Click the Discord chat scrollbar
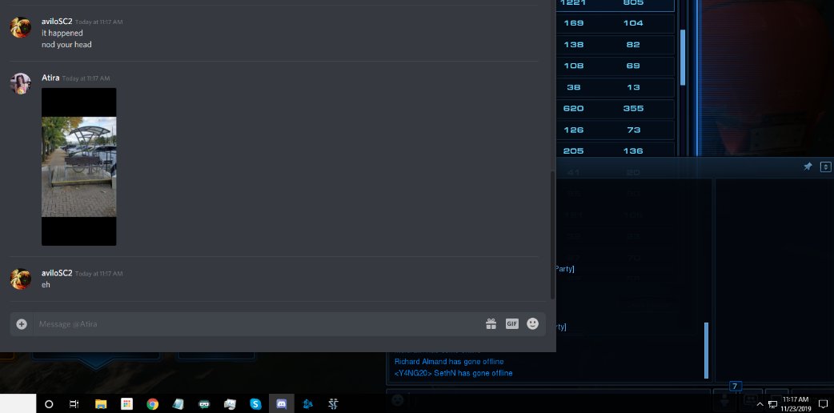The height and width of the screenshot is (413, 834). tap(552, 235)
